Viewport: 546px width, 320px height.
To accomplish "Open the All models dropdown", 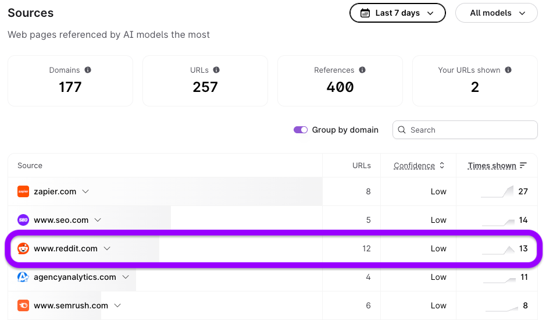I will coord(496,13).
